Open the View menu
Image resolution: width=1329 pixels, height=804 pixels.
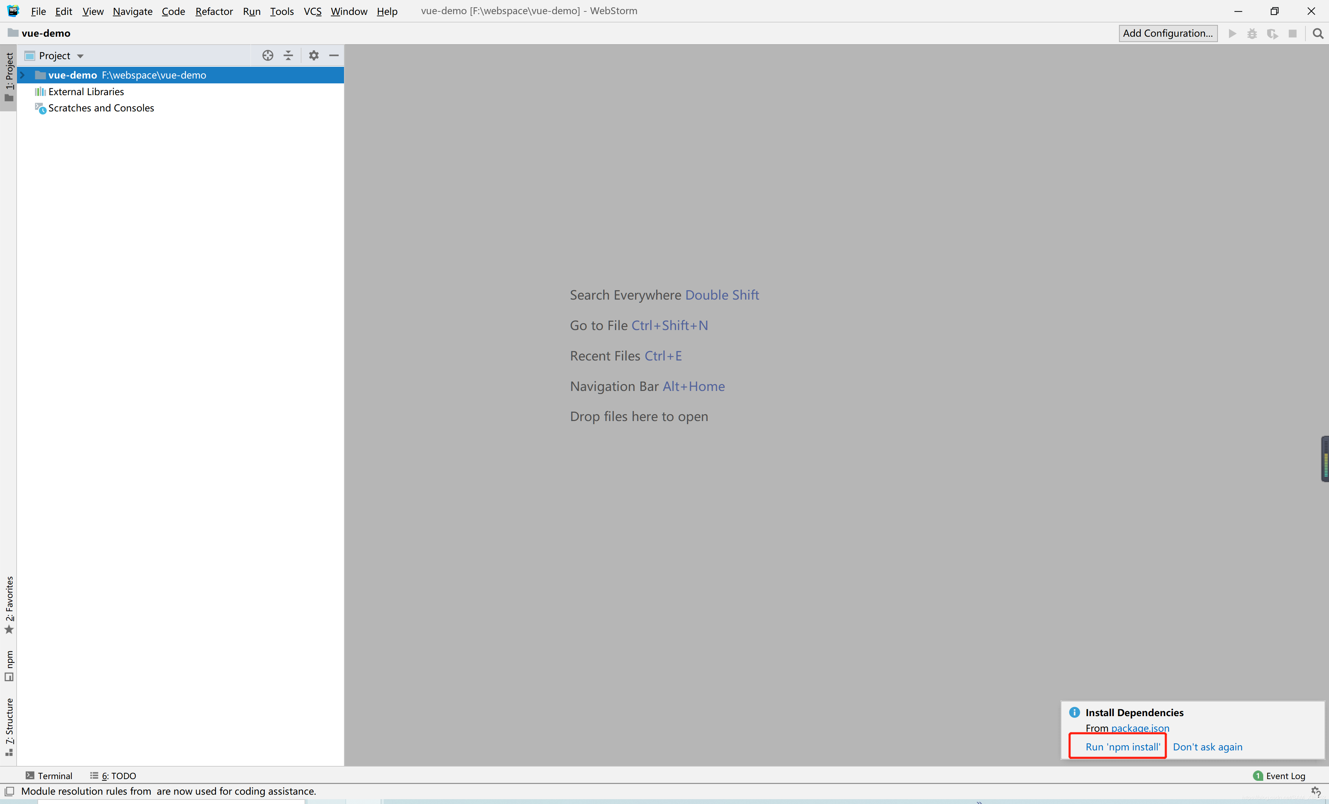point(93,11)
